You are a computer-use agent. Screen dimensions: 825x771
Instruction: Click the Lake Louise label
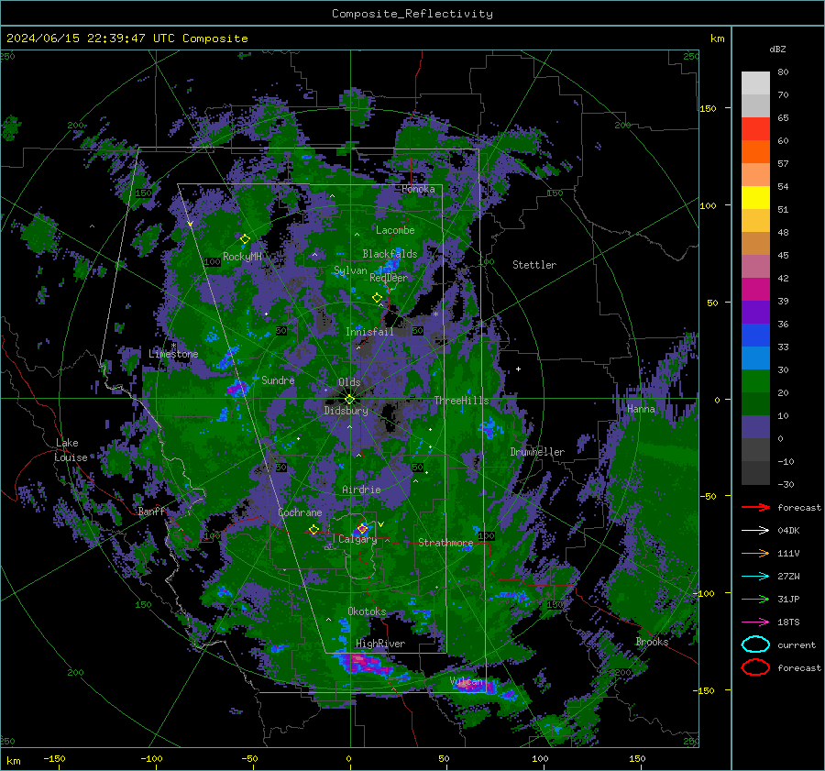click(71, 450)
